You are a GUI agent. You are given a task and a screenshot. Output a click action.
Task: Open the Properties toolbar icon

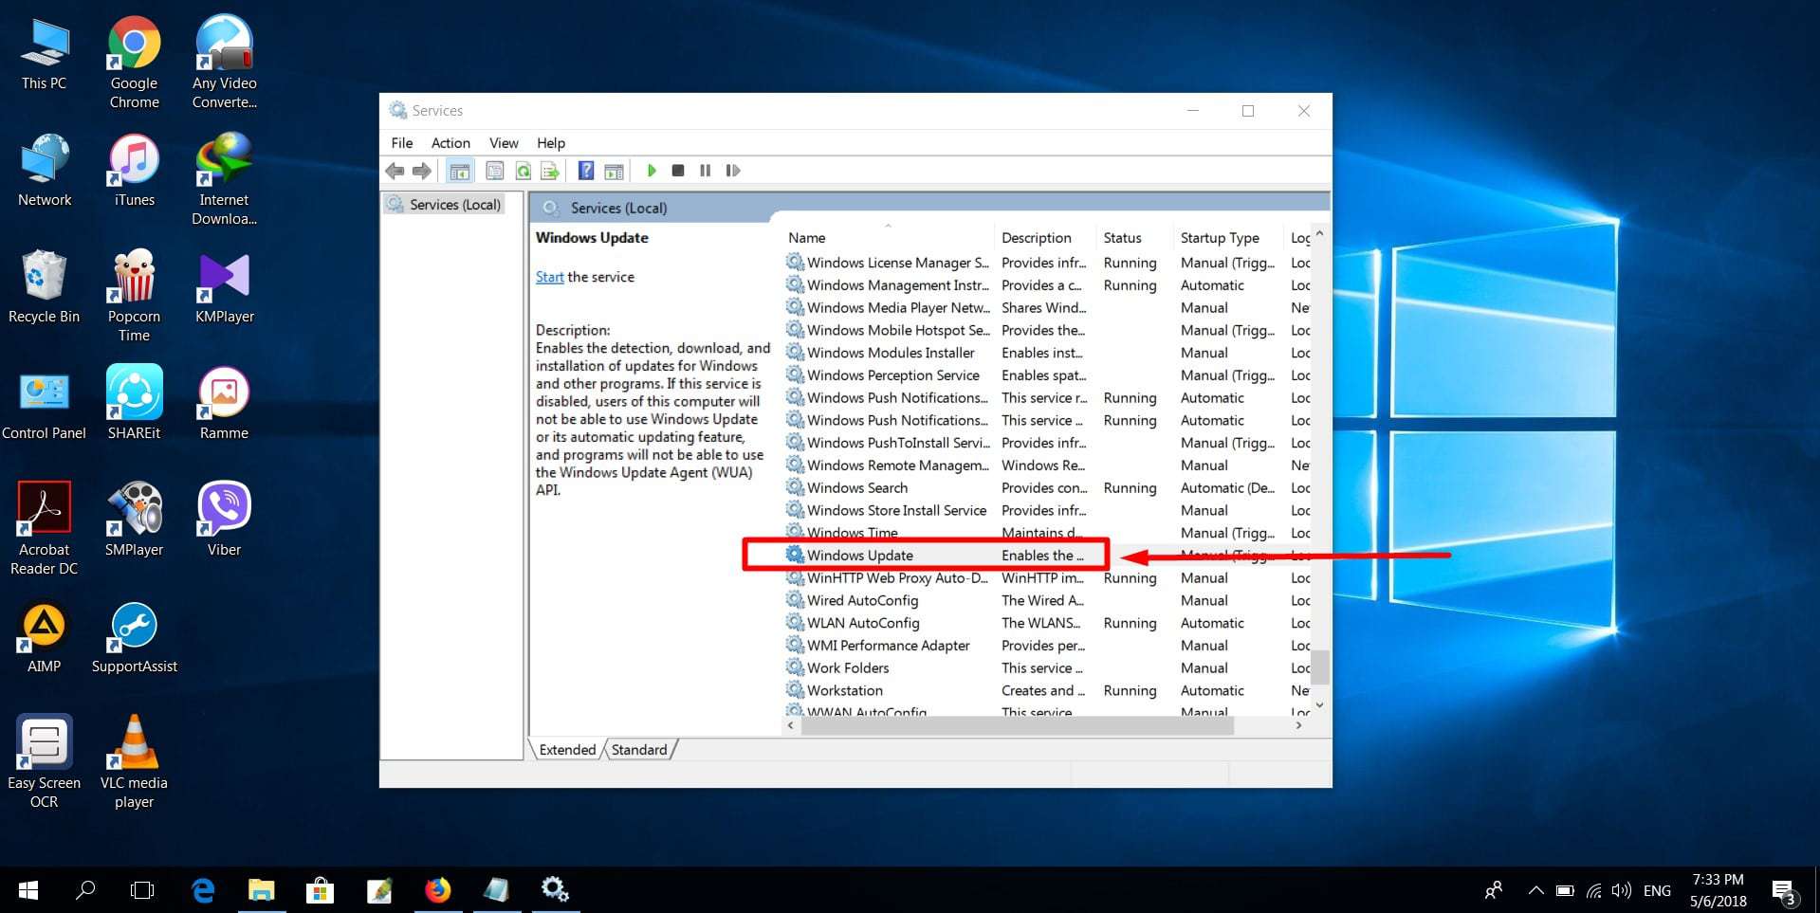pos(494,171)
